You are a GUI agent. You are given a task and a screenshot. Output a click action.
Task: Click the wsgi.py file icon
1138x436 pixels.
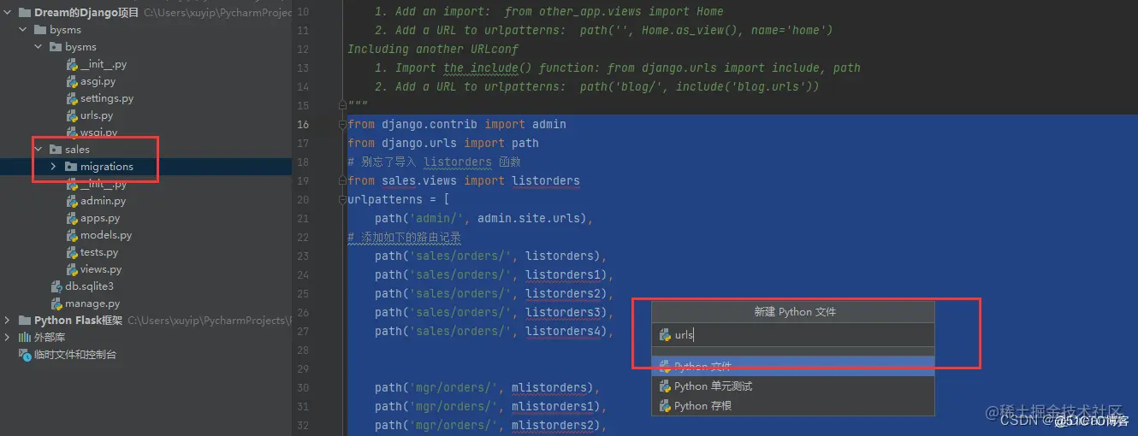click(x=73, y=133)
